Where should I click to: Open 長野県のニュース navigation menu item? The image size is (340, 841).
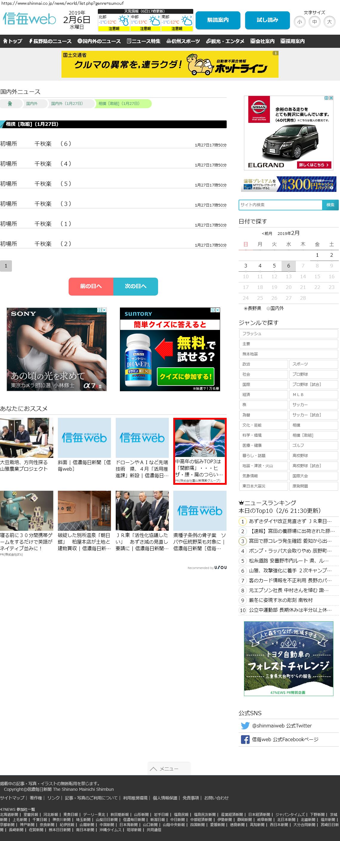click(x=50, y=41)
